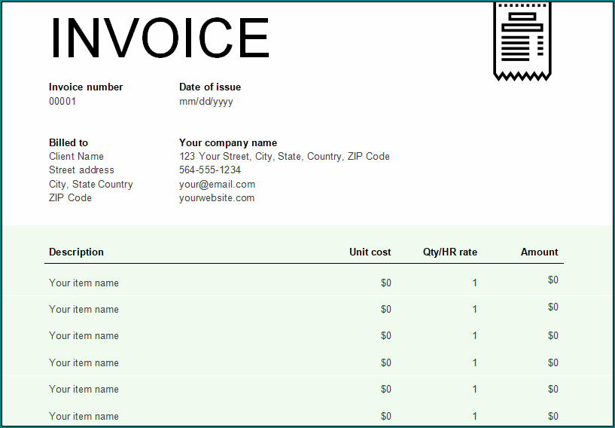Image resolution: width=615 pixels, height=428 pixels.
Task: Click the receipt icon in the header
Action: (x=522, y=41)
